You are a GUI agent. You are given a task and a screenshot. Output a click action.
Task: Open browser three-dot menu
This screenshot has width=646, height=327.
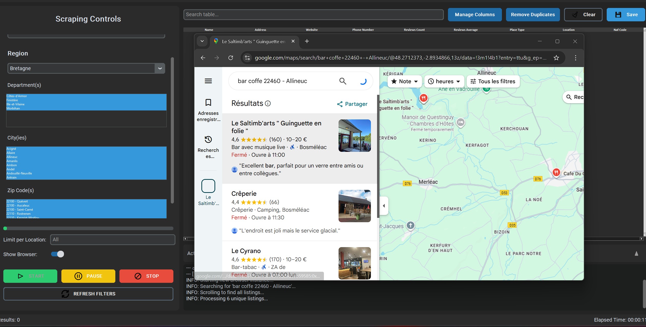(575, 58)
